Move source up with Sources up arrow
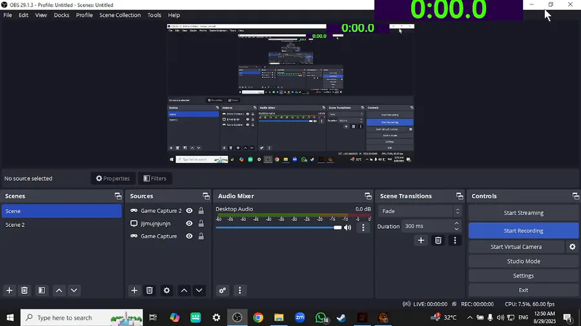Viewport: 581px width, 326px height. click(x=184, y=291)
